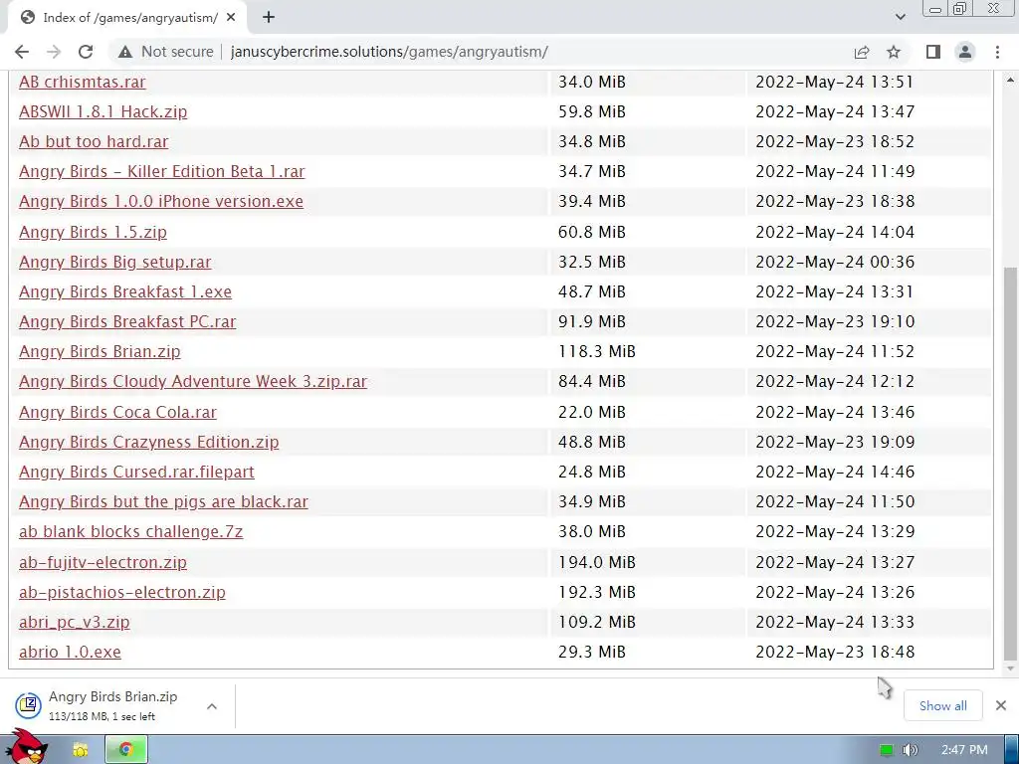Click the scrollbar down arrow
Image resolution: width=1019 pixels, height=764 pixels.
(1010, 668)
